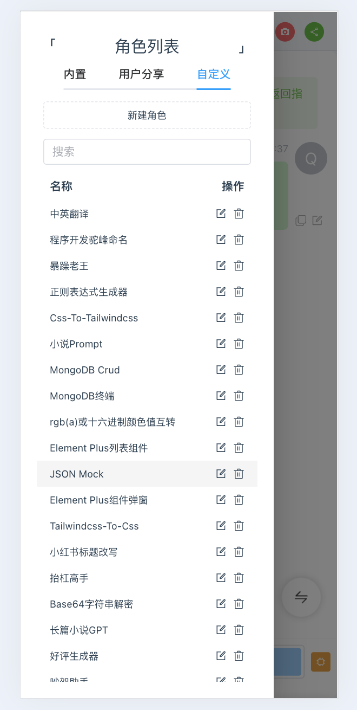The height and width of the screenshot is (710, 357).
Task: Edit the 正则表达式生成器 role
Action: pos(221,291)
